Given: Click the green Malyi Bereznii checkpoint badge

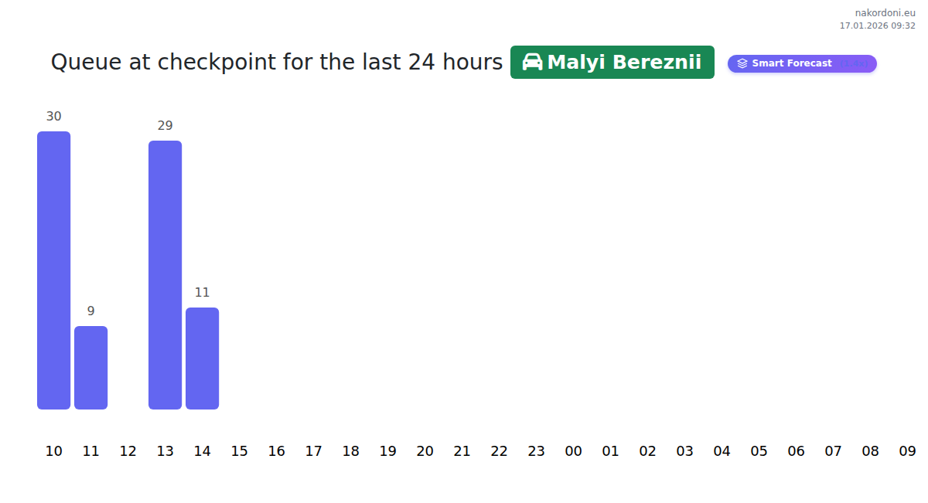Looking at the screenshot, I should (612, 62).
